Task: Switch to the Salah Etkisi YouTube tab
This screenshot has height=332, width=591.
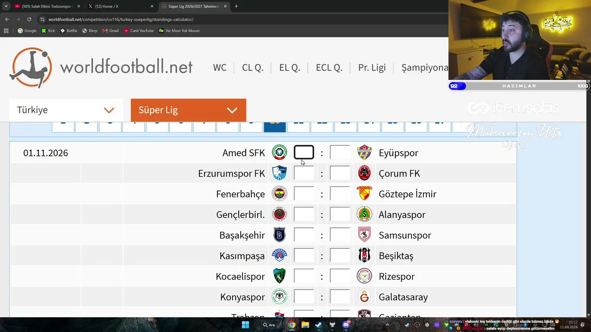Action: (47, 6)
